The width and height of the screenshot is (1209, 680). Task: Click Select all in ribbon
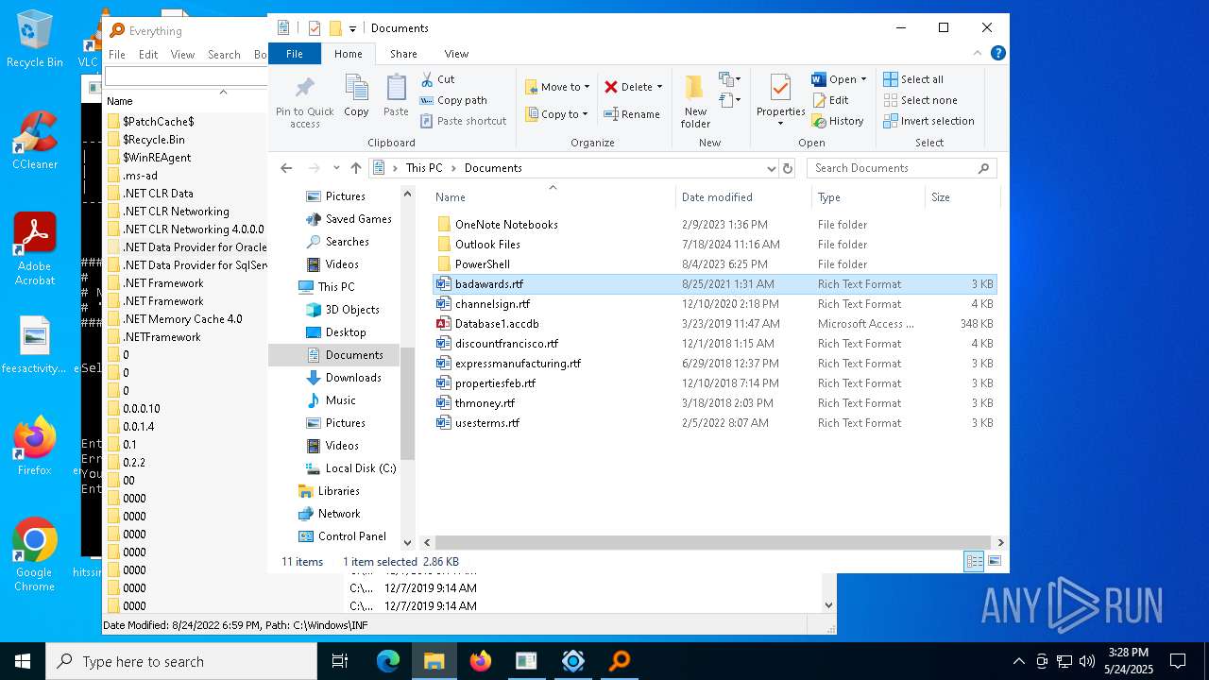pos(912,79)
